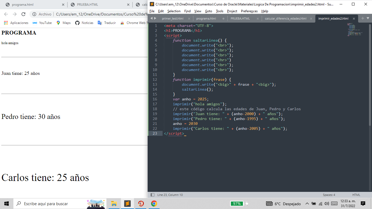Switch to primer_test.html tab
Viewport: 372px width, 209px height.
click(173, 19)
